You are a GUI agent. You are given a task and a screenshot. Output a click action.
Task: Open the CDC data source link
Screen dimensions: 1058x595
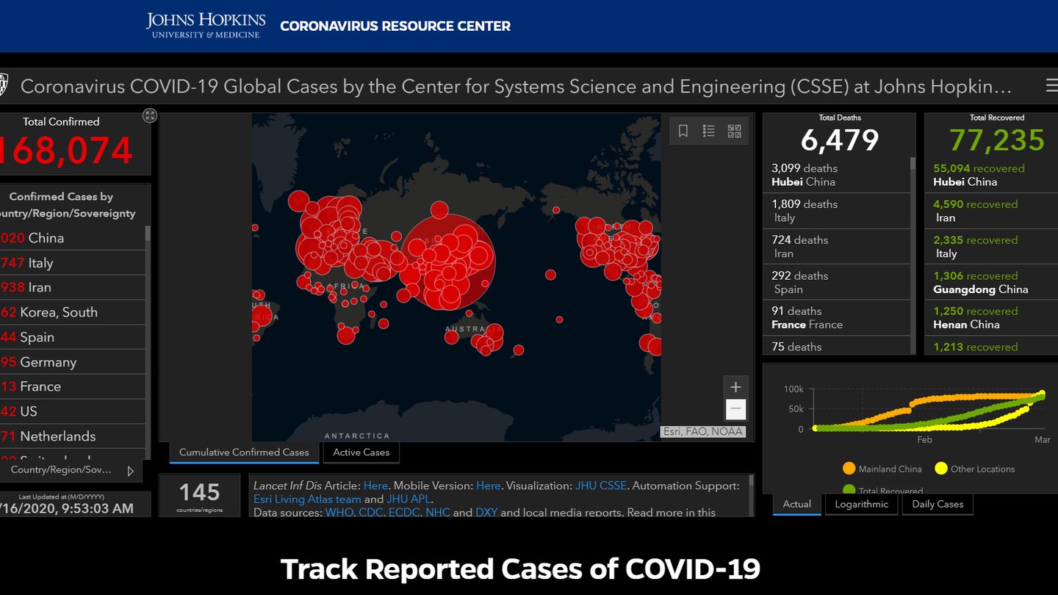(371, 512)
